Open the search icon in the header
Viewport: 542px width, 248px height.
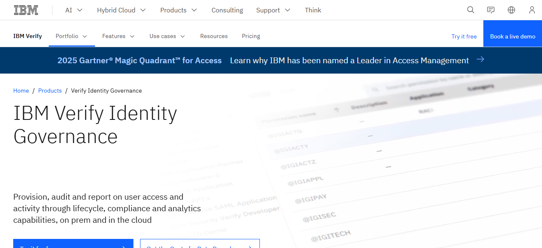[471, 10]
